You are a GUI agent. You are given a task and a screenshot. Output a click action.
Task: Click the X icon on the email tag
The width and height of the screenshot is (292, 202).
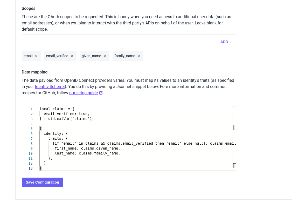(x=37, y=56)
